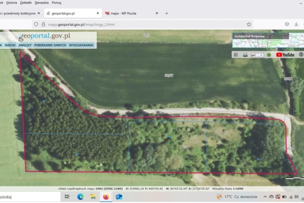
Task: Click the geoportal.gov.pl logo link
Action: coord(44,36)
